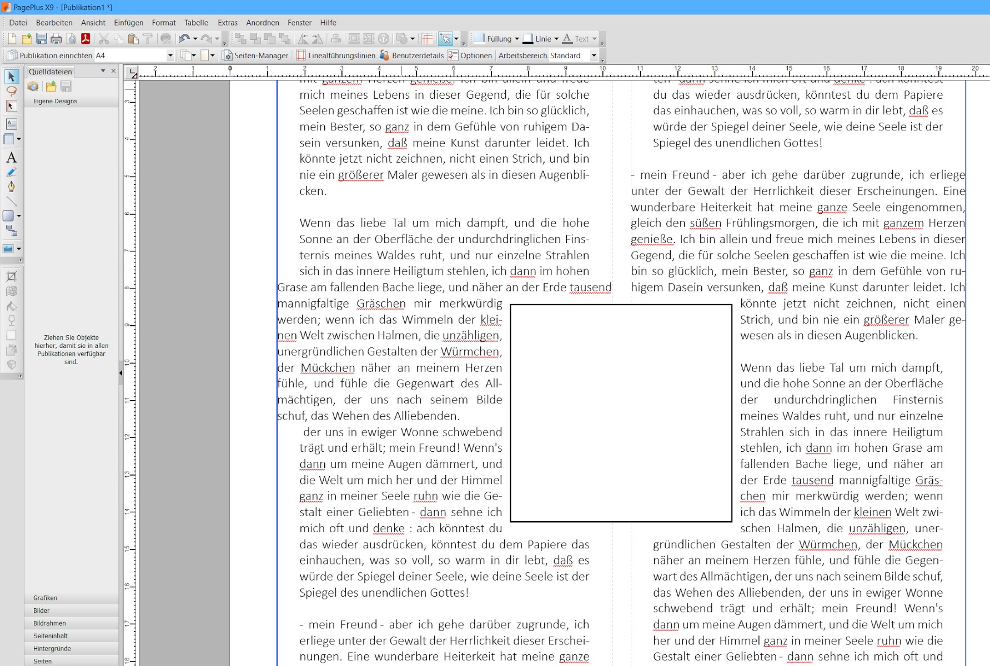Click Publikation einrichten button
Screen dimensions: 990x666
[49, 56]
